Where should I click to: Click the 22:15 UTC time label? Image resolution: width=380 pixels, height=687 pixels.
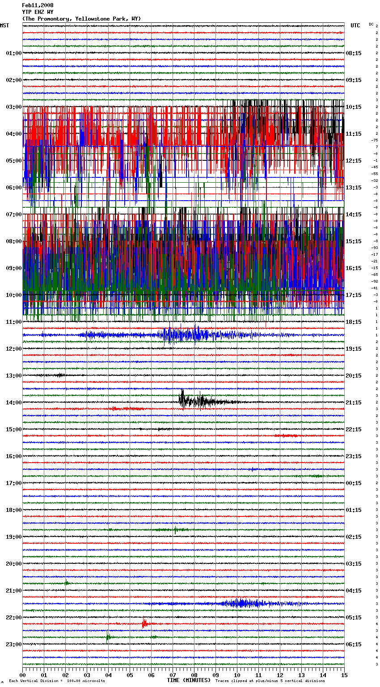pos(354,429)
